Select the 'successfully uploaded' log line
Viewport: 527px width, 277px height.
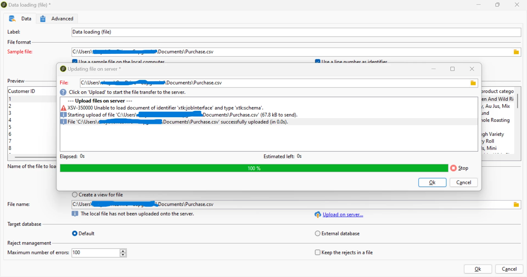pyautogui.click(x=269, y=122)
